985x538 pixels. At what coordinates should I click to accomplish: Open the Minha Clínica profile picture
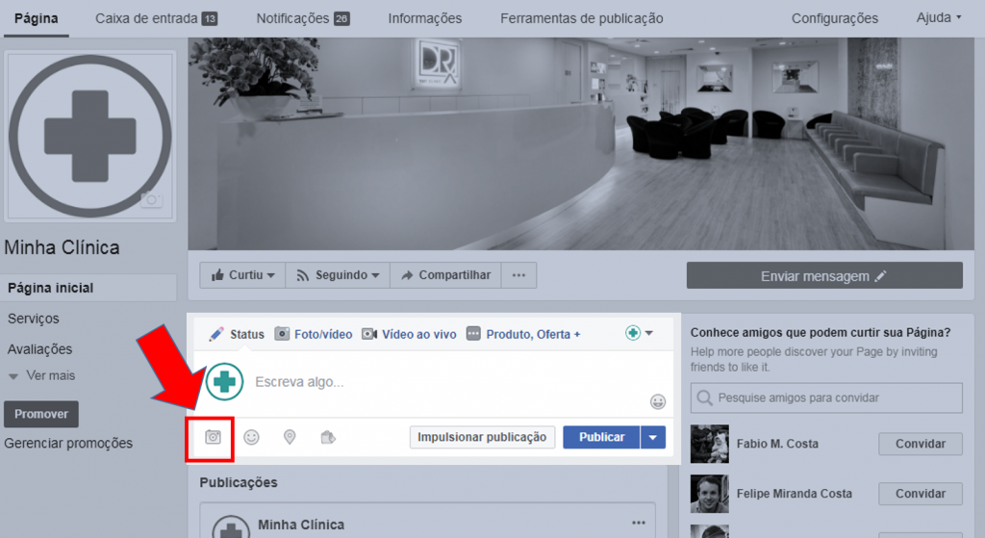89,136
